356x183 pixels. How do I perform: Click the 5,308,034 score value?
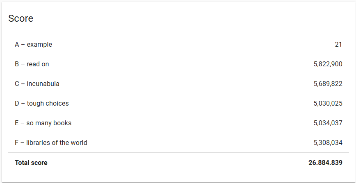[x=328, y=143]
